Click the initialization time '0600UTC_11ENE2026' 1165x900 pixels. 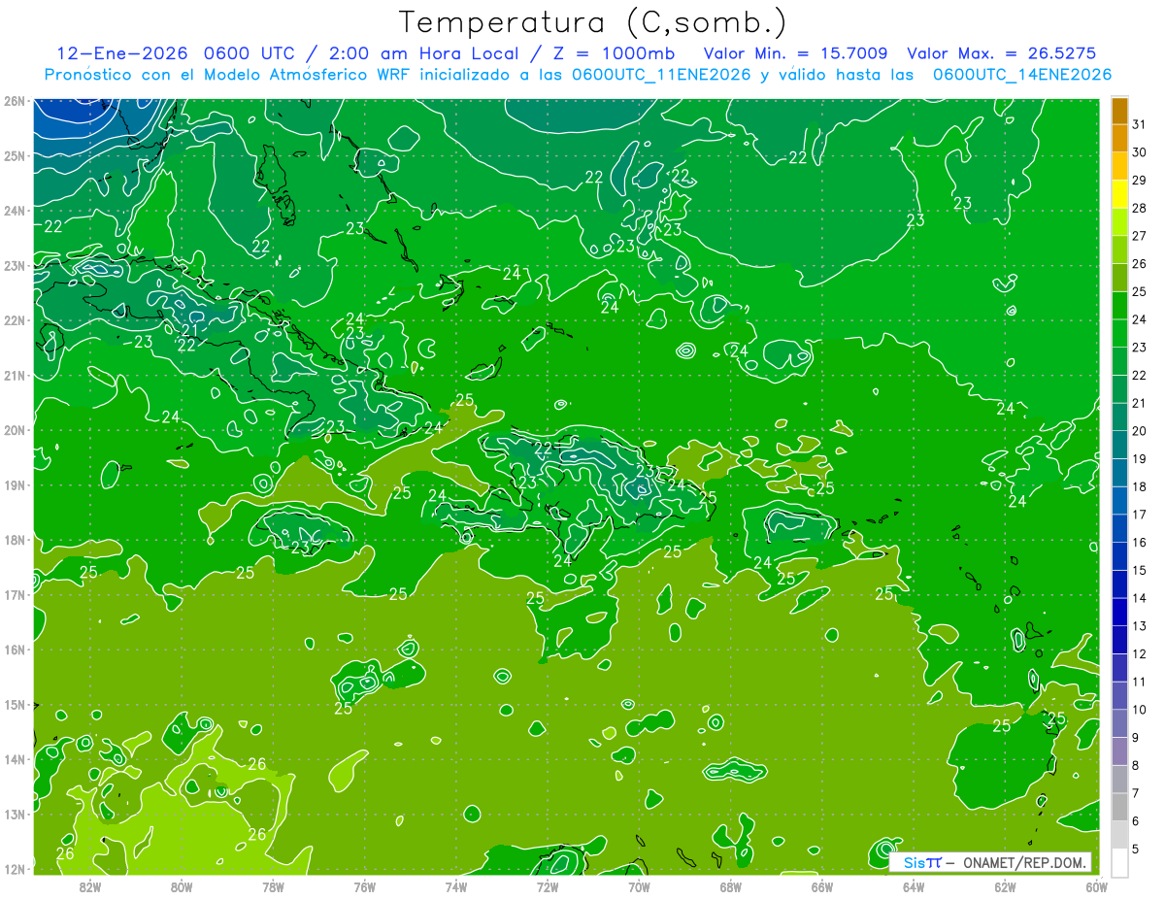tap(661, 74)
